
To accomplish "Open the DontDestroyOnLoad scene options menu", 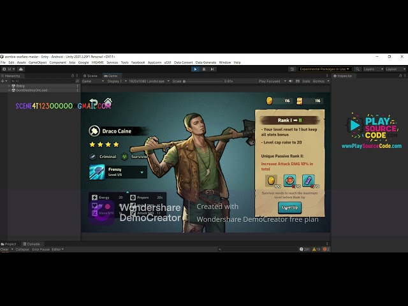I will coord(77,91).
